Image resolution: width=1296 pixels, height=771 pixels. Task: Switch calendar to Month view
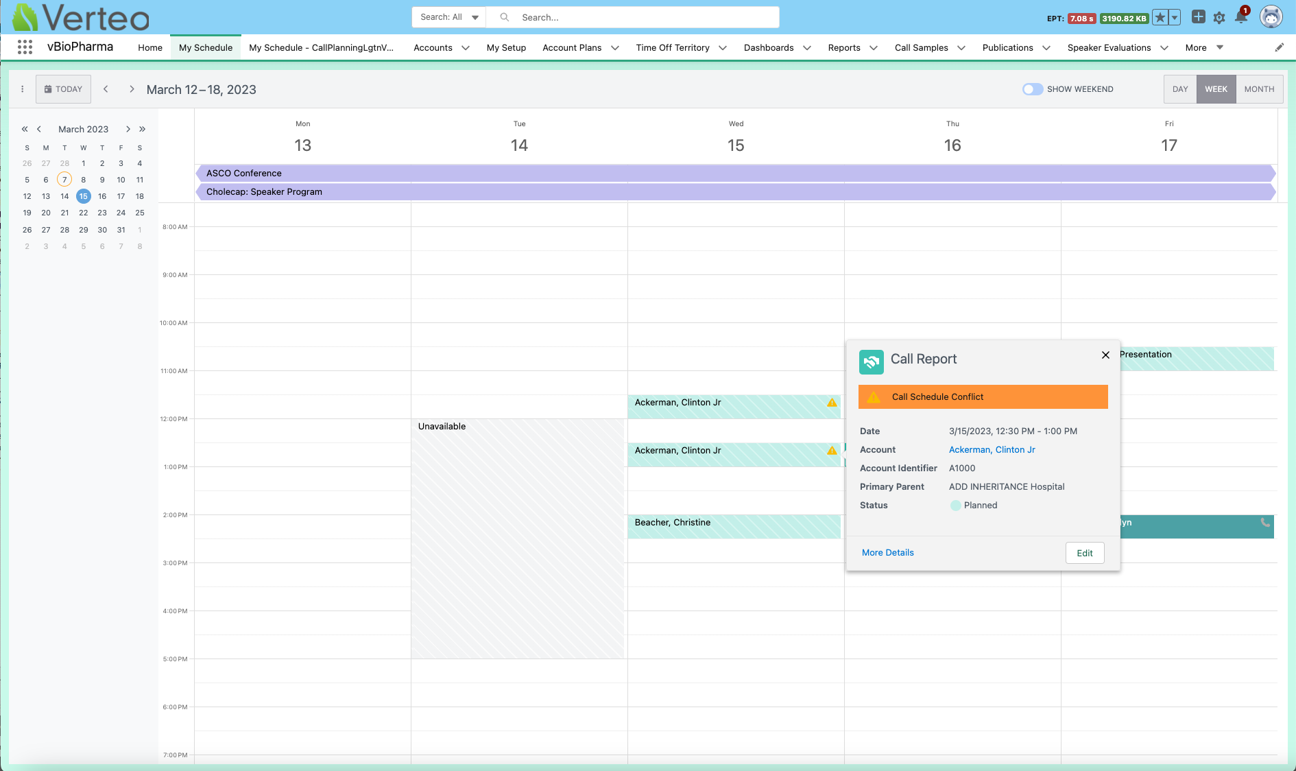(x=1259, y=89)
